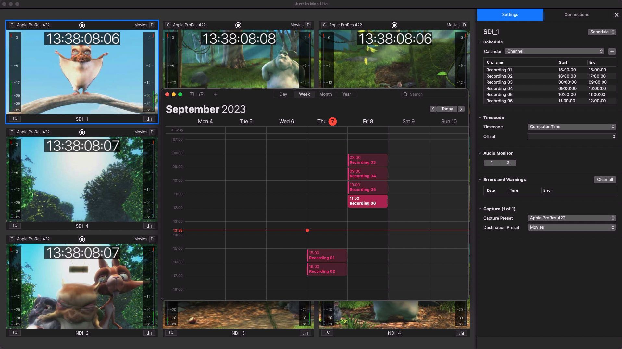Image resolution: width=622 pixels, height=349 pixels.
Task: Click the C capture preset icon on SDI_1
Action: coord(12,25)
